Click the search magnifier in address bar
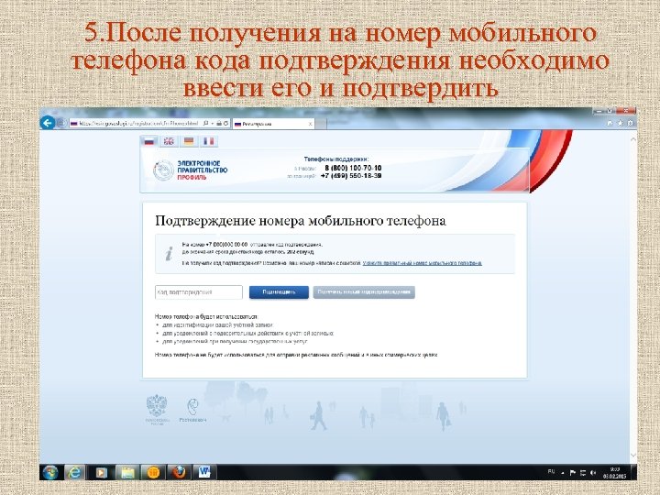Viewport: 660px width, 495px height. click(206, 124)
